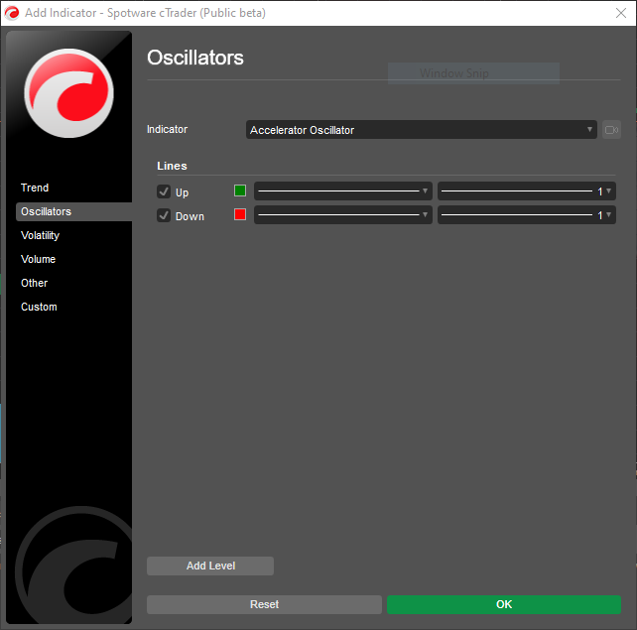Click the Add Level button

coord(210,566)
